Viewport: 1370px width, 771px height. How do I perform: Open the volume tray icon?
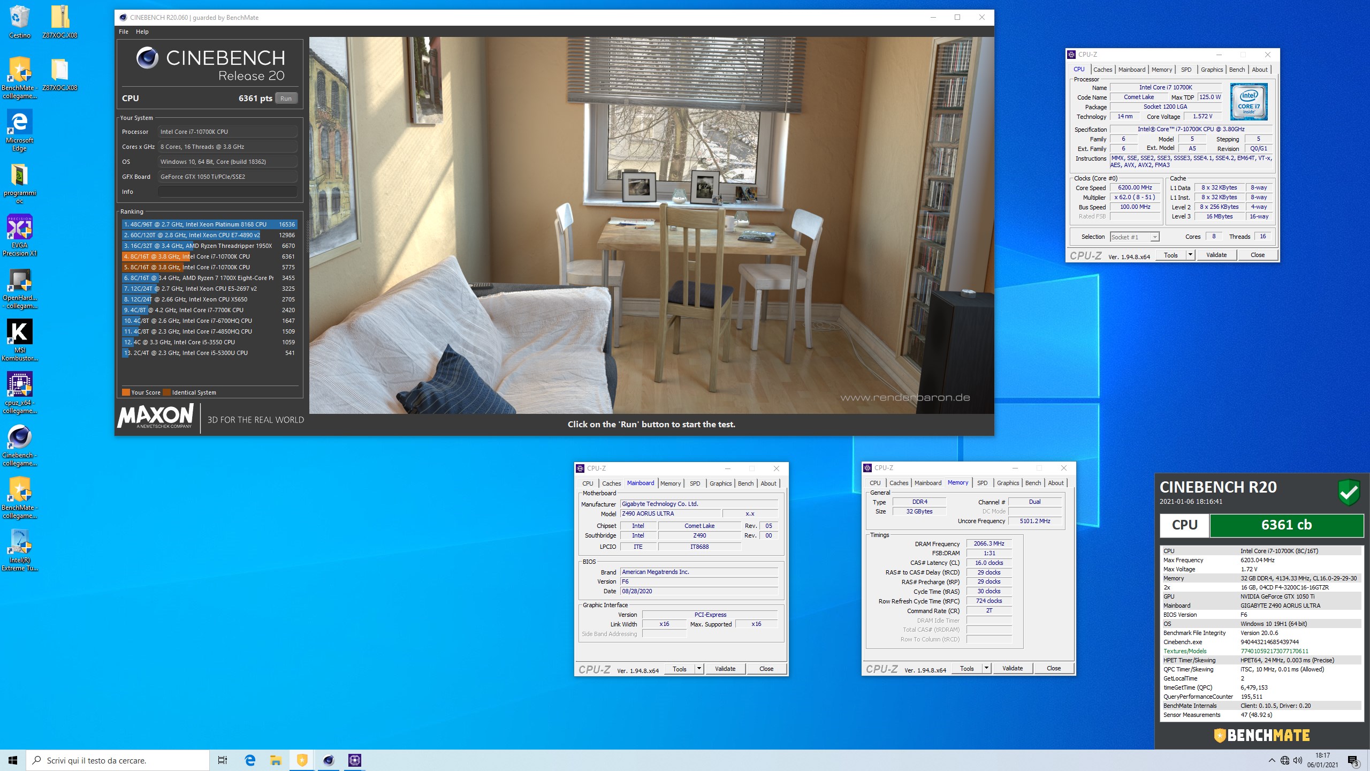[1297, 760]
